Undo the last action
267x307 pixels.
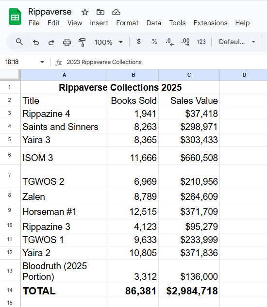pos(36,42)
